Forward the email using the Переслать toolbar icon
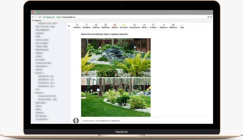Image resolution: width=243 pixels, height=140 pixels. pyautogui.click(x=105, y=25)
